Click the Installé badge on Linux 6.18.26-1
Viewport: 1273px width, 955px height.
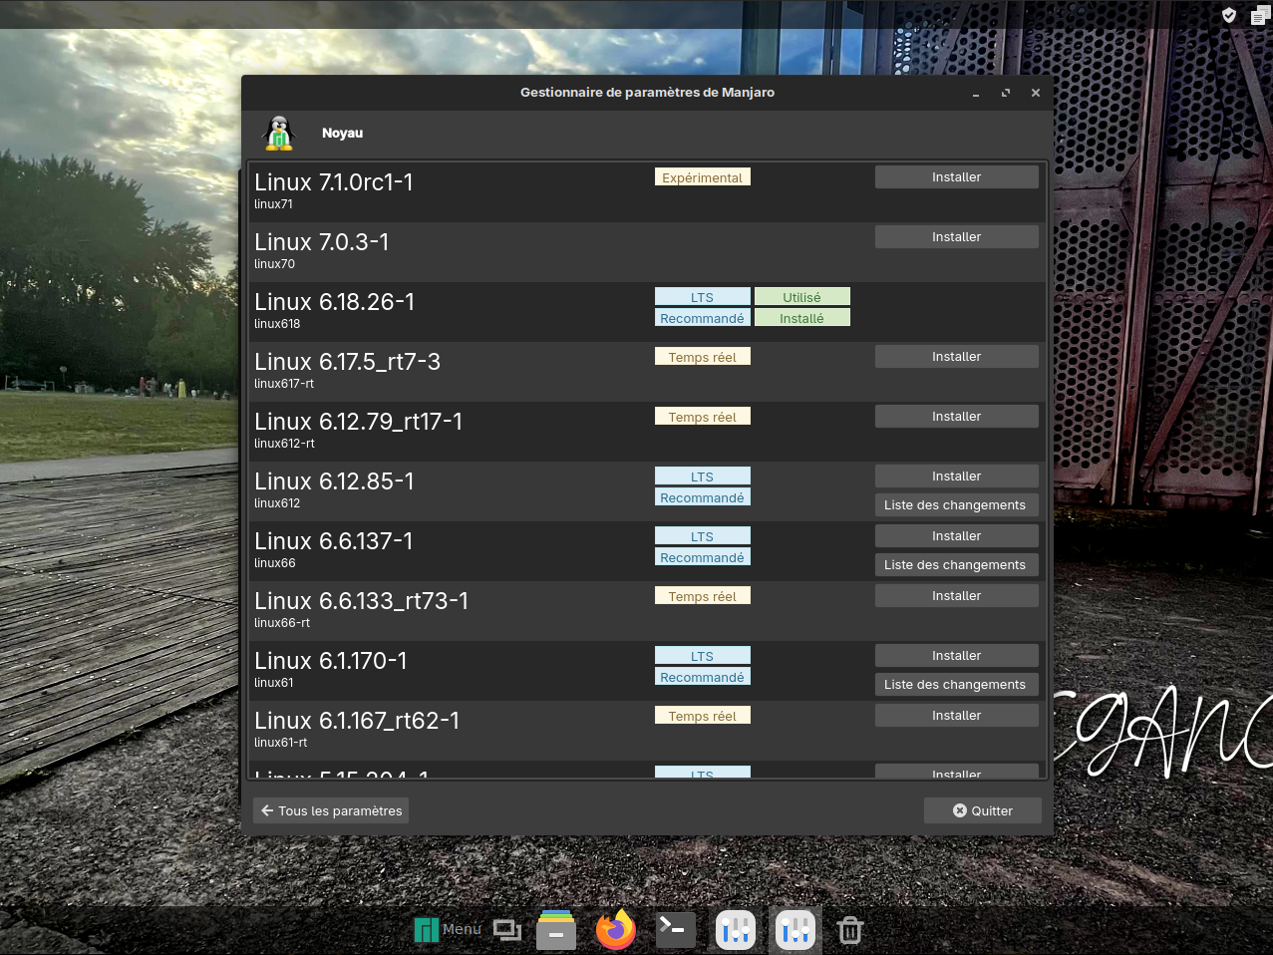pyautogui.click(x=802, y=318)
